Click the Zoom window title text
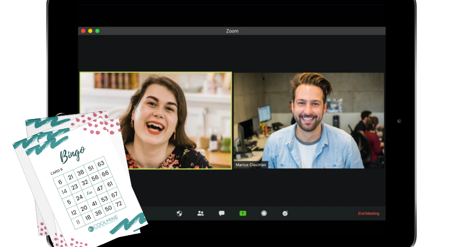The image size is (464, 247). click(x=232, y=31)
